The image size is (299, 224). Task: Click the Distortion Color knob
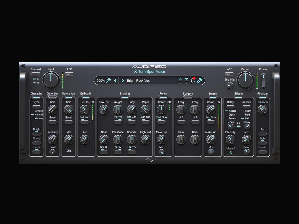coord(52,152)
